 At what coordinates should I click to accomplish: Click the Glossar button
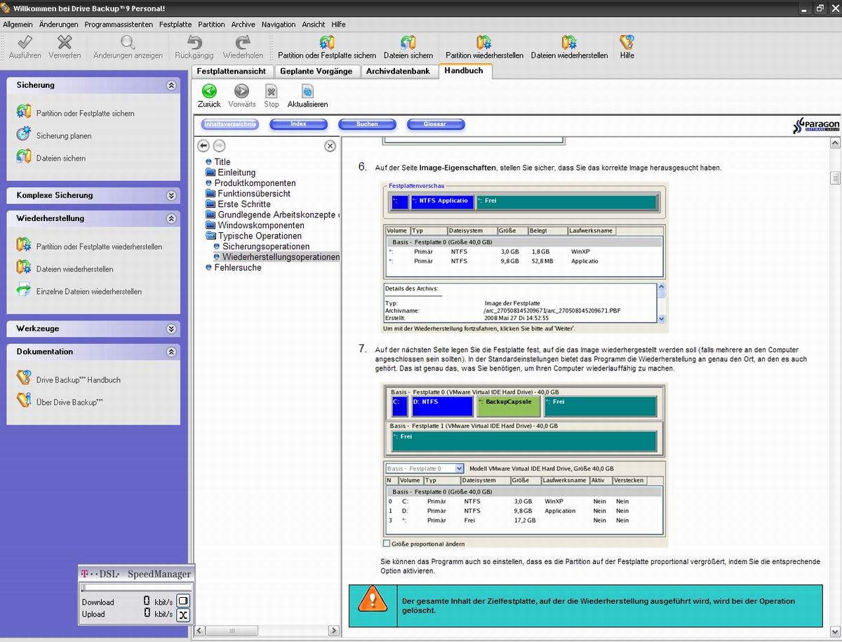pos(435,124)
